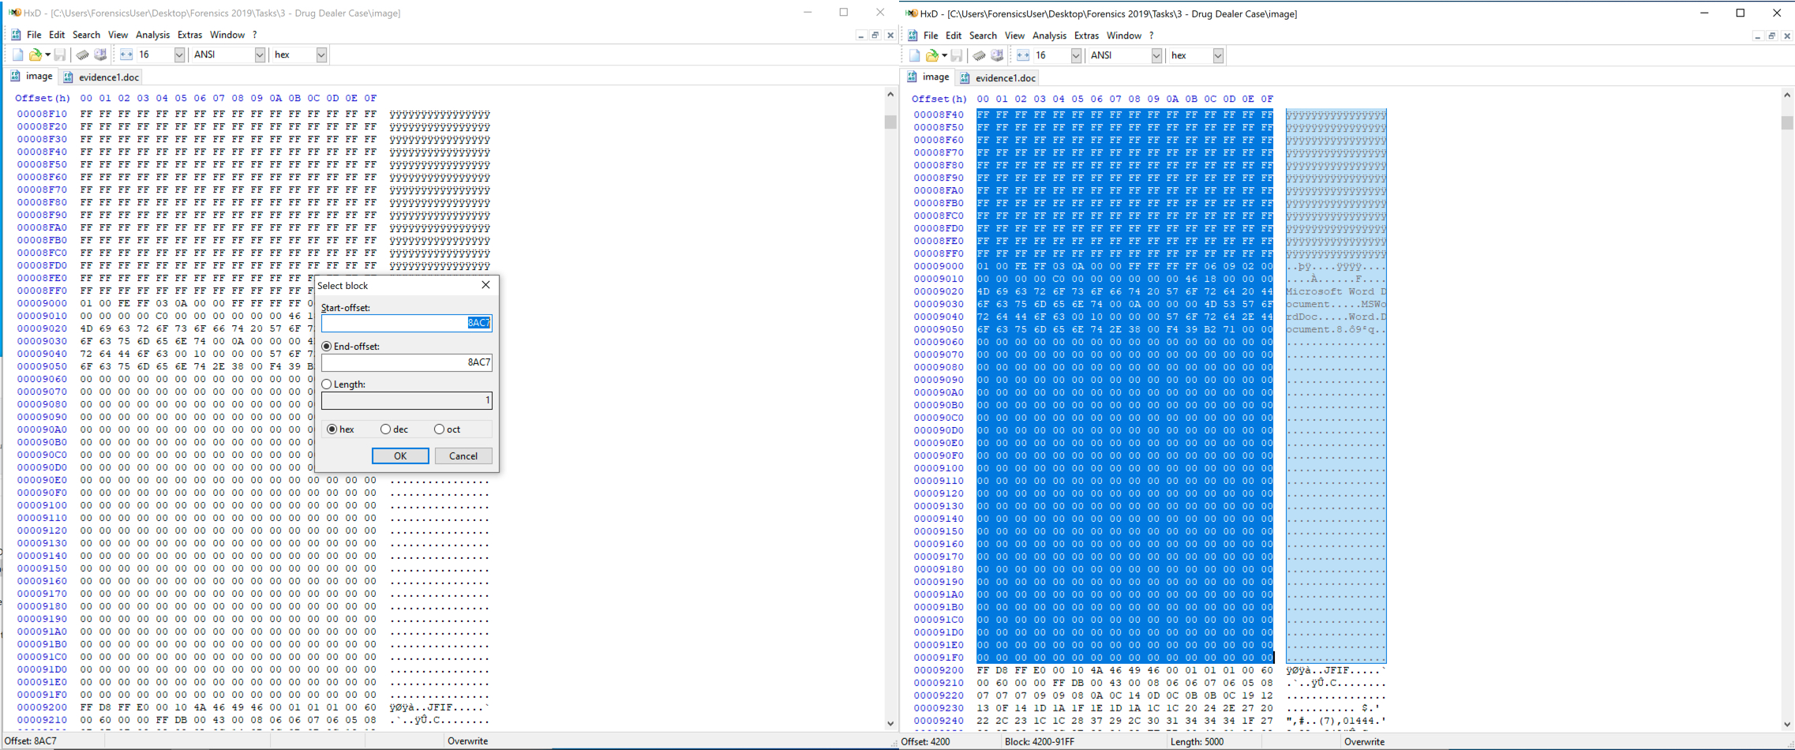Choose the dec number base option
1795x750 pixels.
(385, 429)
